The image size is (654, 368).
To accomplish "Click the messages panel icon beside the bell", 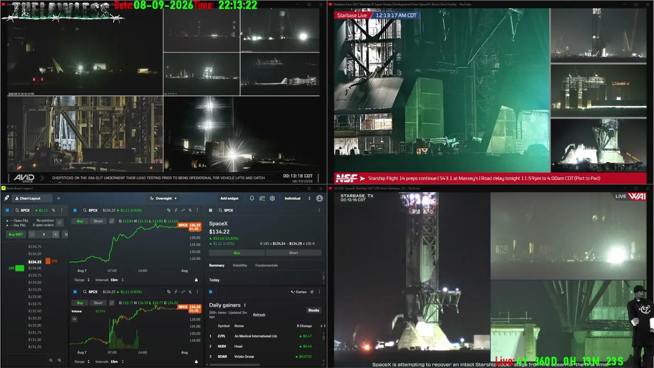I will [262, 198].
